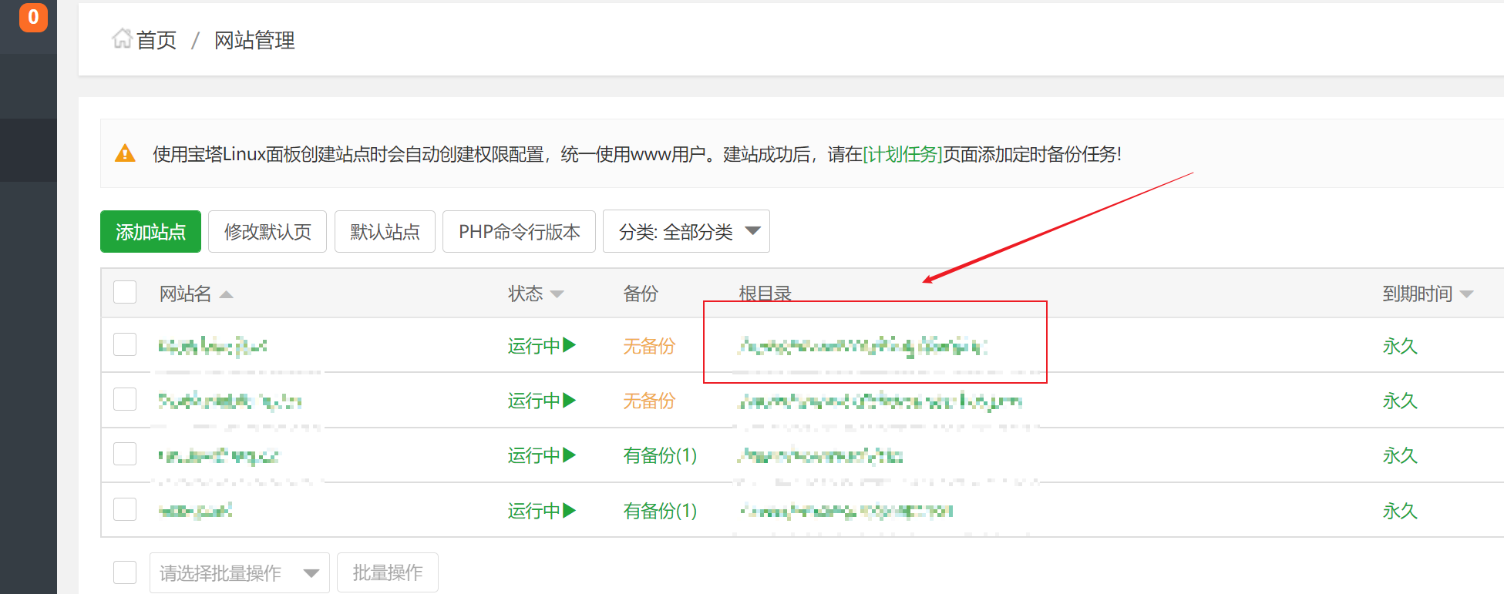Open the second site's blurred name link
The width and height of the screenshot is (1504, 594).
[x=230, y=401]
